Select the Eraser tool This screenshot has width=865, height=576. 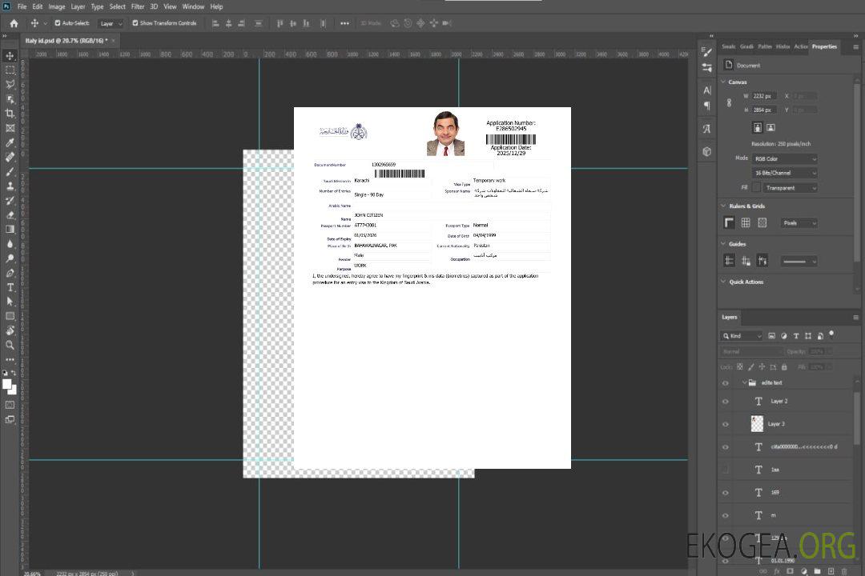pyautogui.click(x=10, y=215)
